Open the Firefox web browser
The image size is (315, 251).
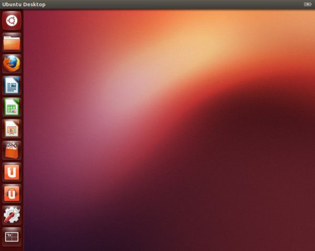12,63
